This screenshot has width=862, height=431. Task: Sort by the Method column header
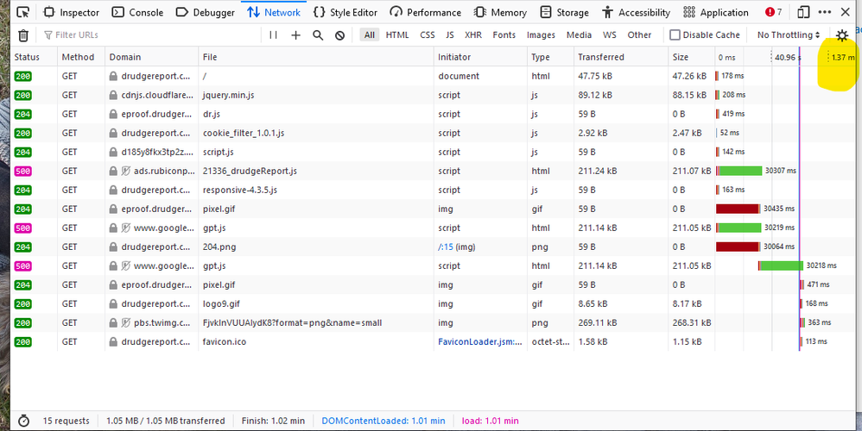tap(81, 57)
